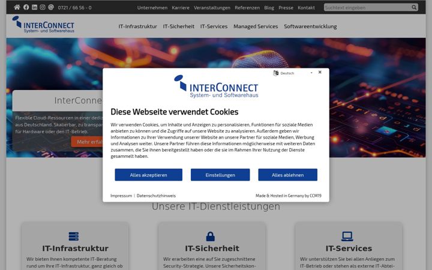The width and height of the screenshot is (432, 270).
Task: Click the InterConnect logo inside cookie dialog
Action: pos(216,86)
